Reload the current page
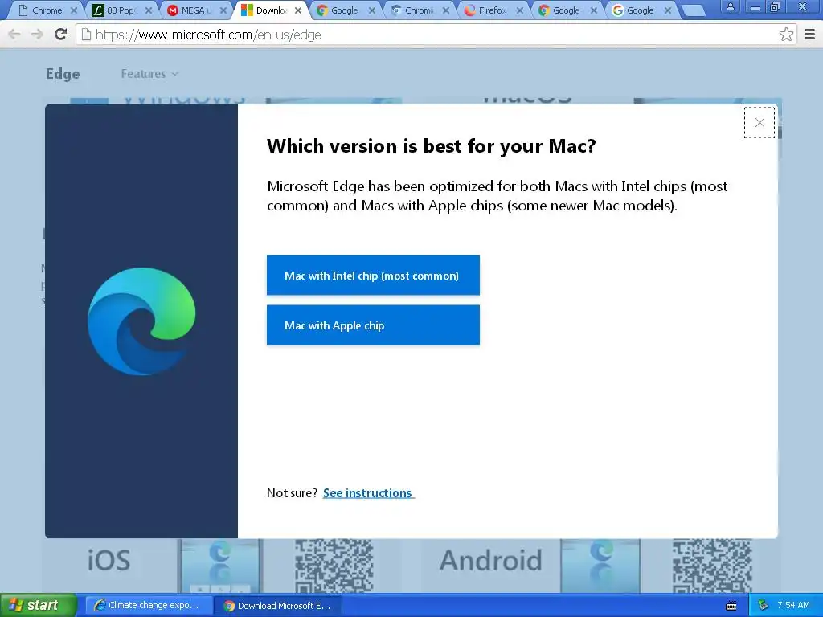The image size is (823, 617). click(x=61, y=35)
